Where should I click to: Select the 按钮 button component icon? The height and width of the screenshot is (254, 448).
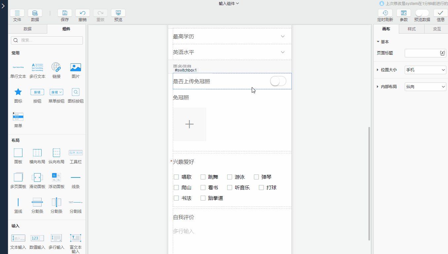[x=37, y=92]
